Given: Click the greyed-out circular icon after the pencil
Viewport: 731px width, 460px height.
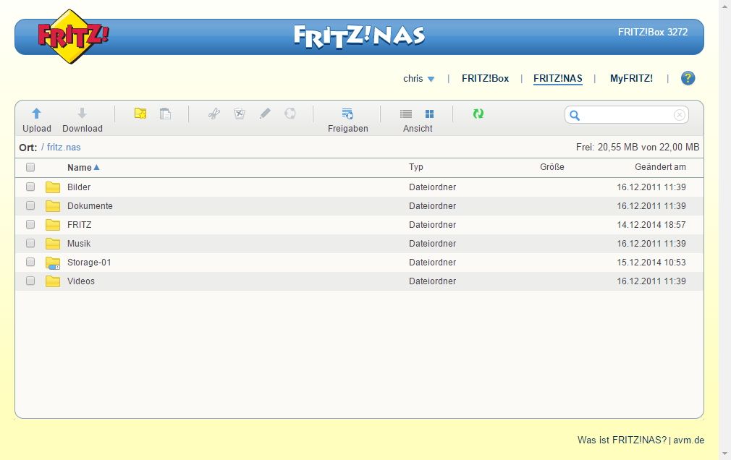Looking at the screenshot, I should (290, 114).
